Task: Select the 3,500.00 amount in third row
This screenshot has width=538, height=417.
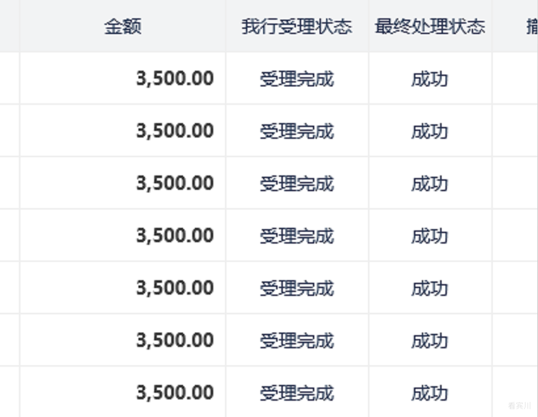Action: tap(175, 183)
